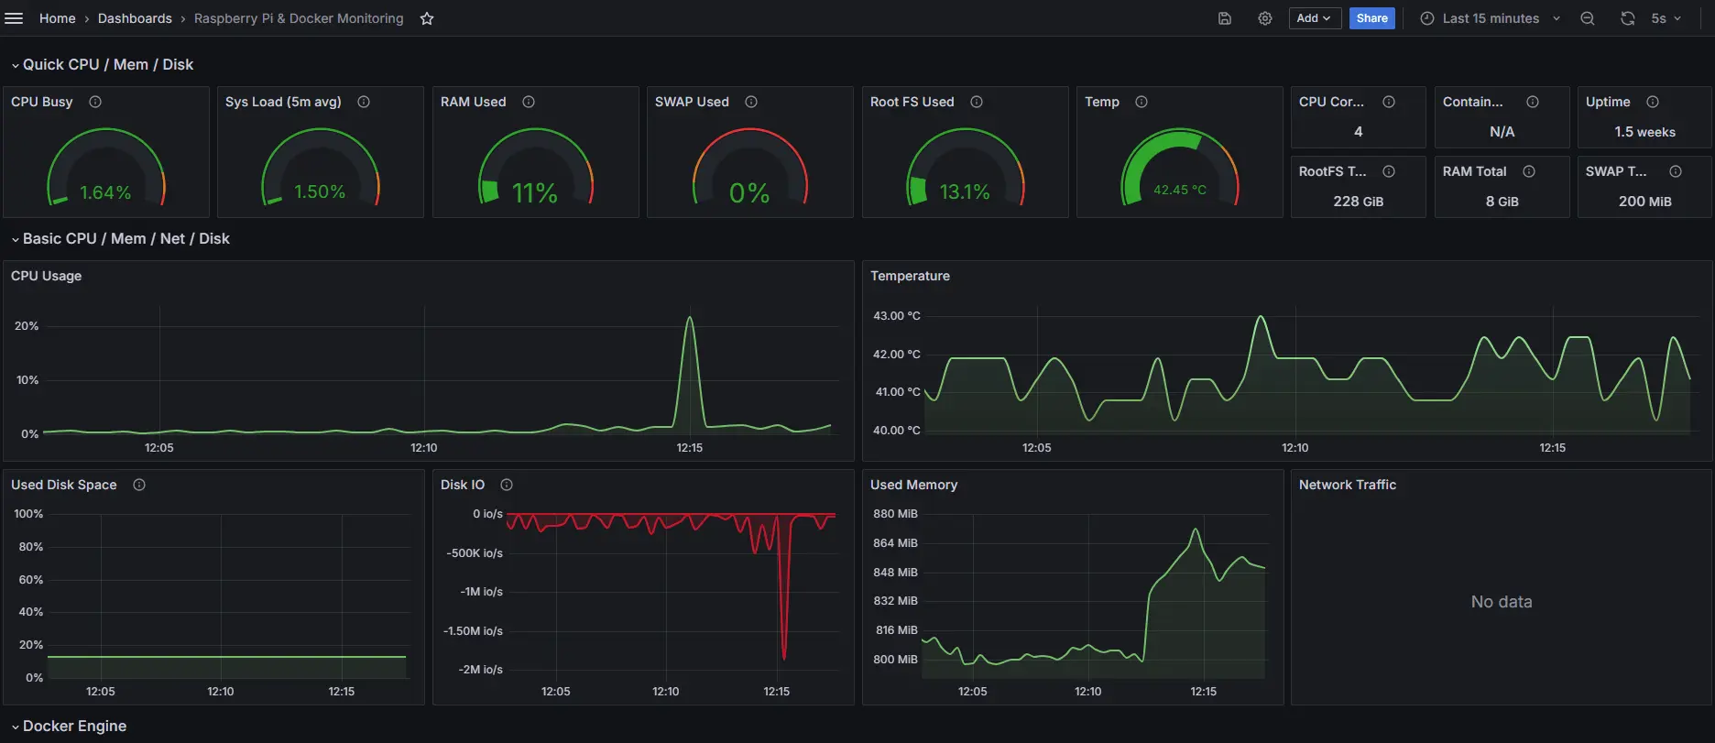Show info icon for RAM Used
This screenshot has width=1715, height=743.
point(529,102)
